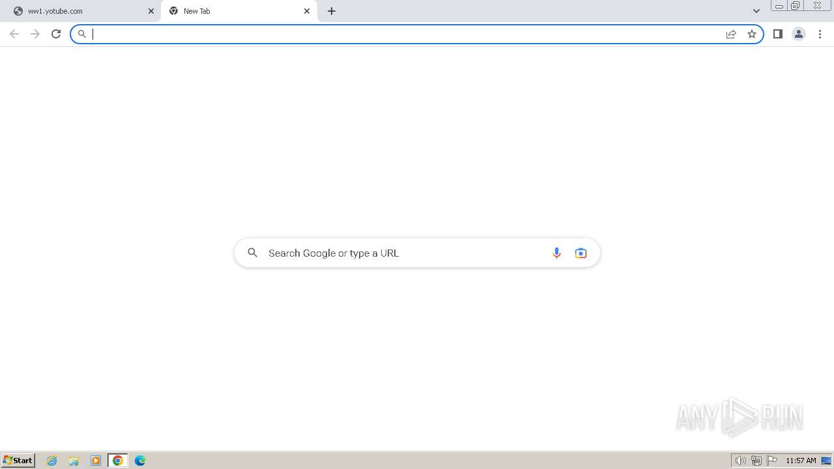
Task: Close the Chrome window
Action: [817, 6]
